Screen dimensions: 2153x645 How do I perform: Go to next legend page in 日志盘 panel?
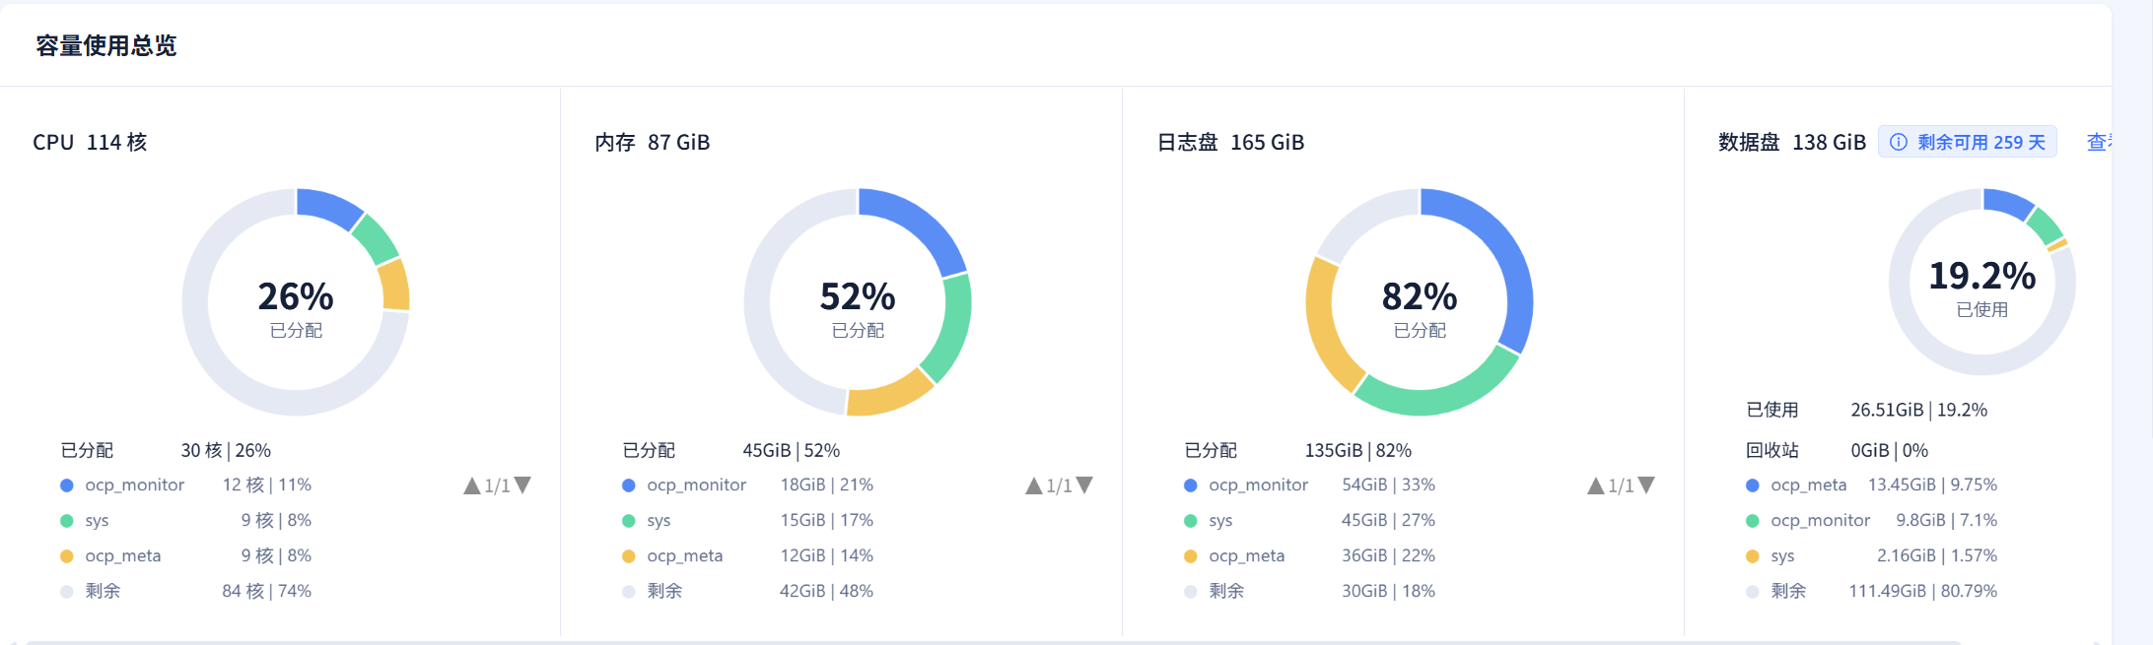(1646, 485)
